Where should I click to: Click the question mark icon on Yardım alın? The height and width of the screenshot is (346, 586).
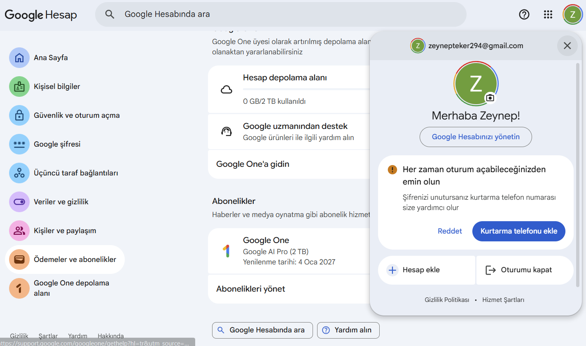coord(326,330)
